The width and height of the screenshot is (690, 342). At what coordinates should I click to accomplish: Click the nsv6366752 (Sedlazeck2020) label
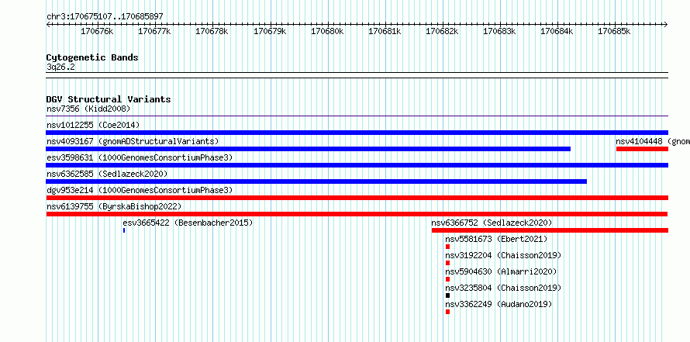coord(492,223)
